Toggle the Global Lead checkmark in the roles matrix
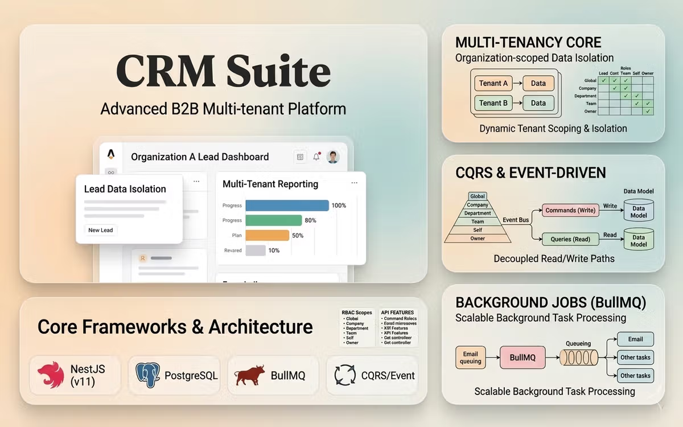Viewport: 683px width, 427px height. click(603, 81)
